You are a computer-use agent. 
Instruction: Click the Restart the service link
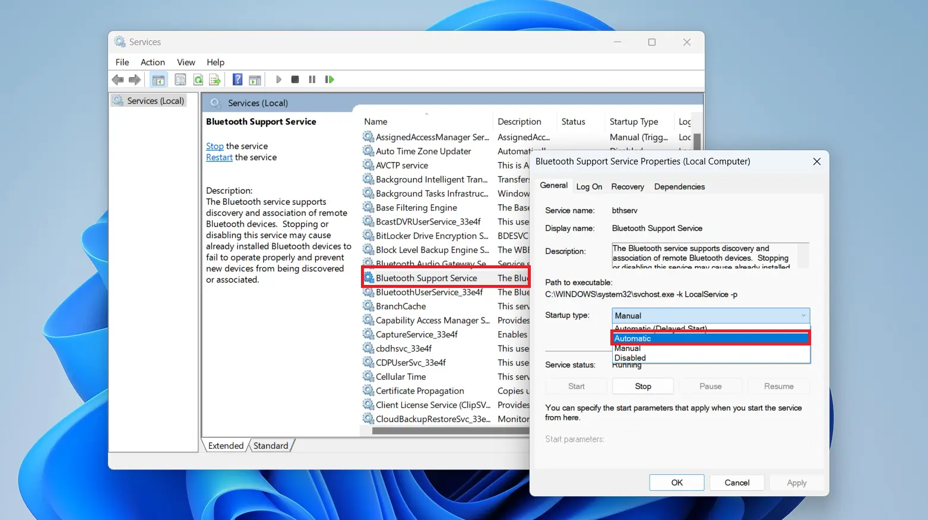219,157
